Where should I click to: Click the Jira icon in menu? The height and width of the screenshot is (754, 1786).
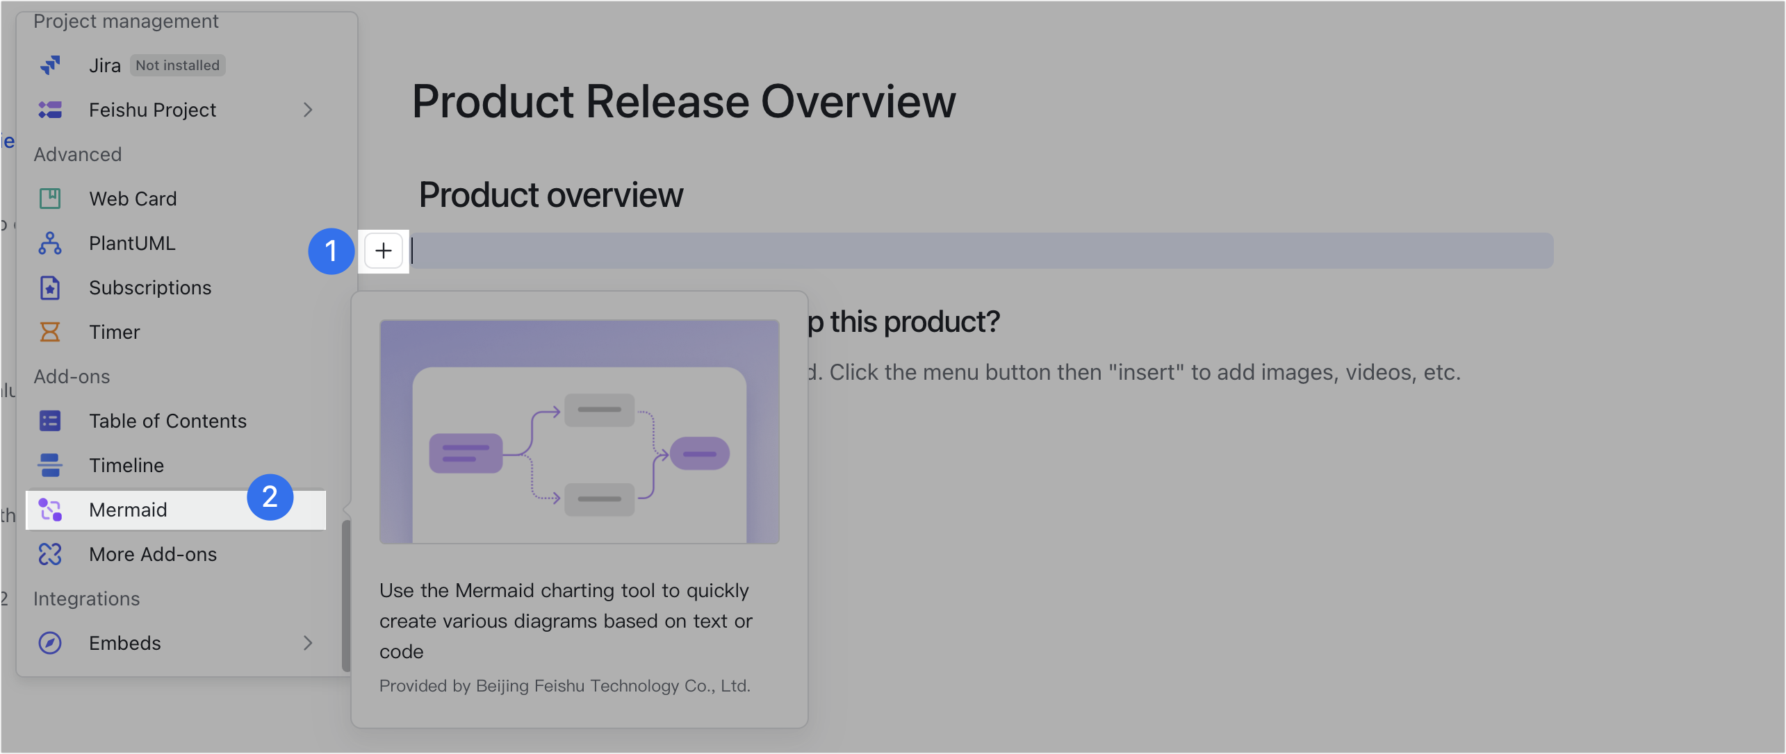coord(50,65)
